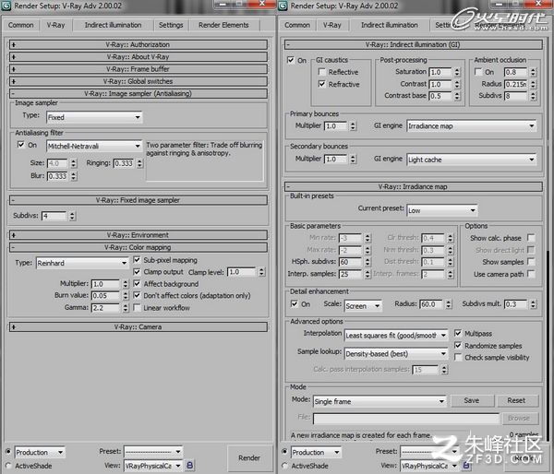Image resolution: width=554 pixels, height=474 pixels.
Task: Enable Use camera path option
Action: (x=531, y=274)
